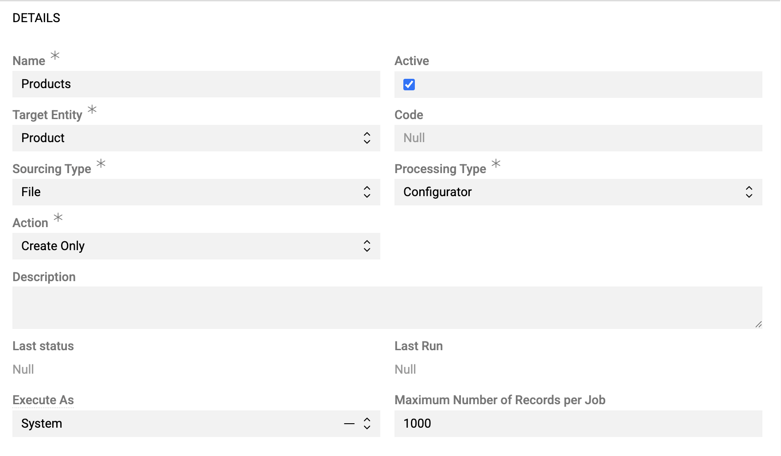781x456 pixels.
Task: Click the Code input field
Action: point(578,138)
